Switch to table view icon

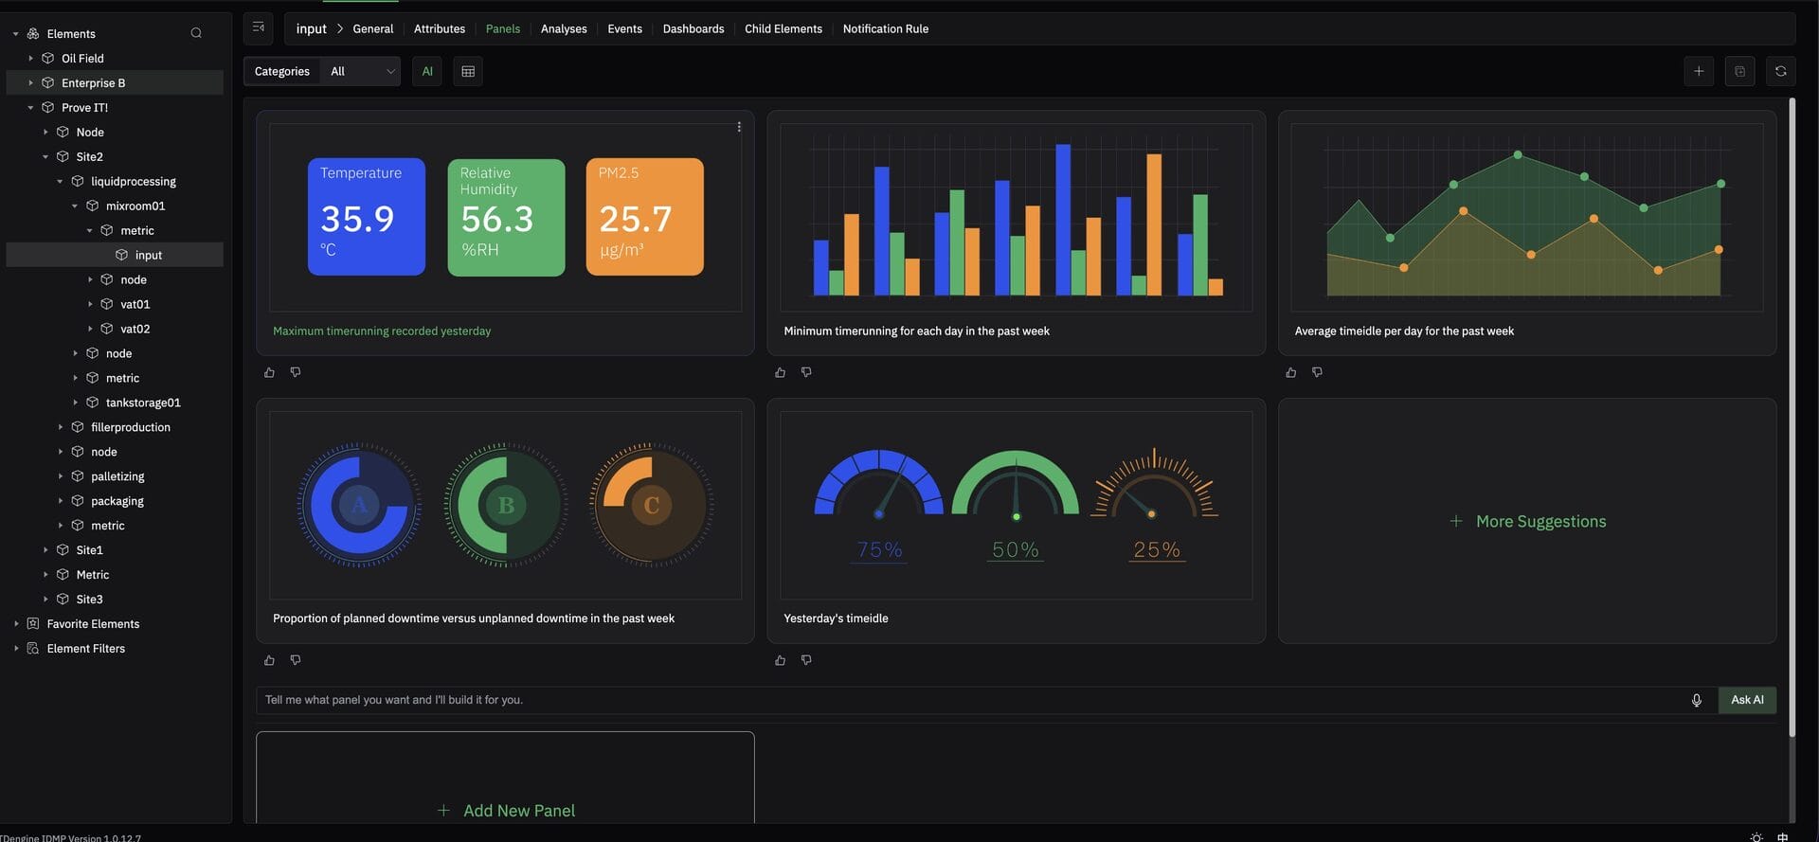(468, 71)
